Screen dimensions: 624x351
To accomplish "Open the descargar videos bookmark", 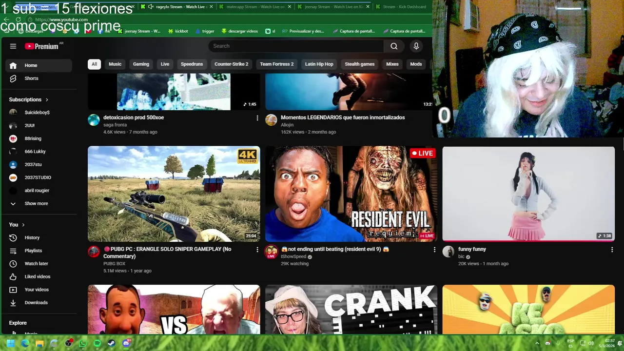I will (239, 31).
